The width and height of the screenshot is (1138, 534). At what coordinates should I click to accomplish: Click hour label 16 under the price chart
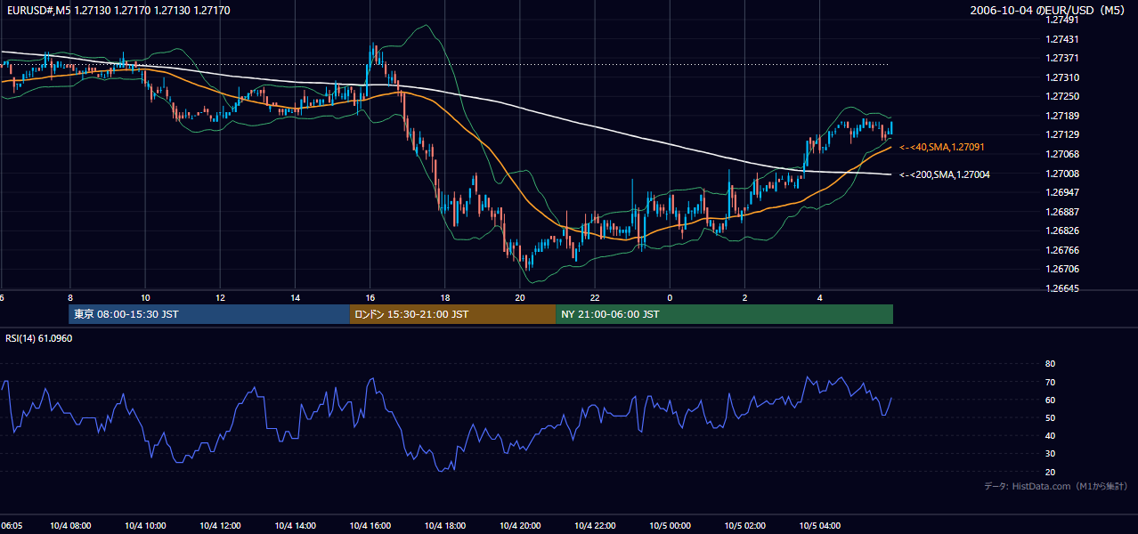tap(370, 297)
